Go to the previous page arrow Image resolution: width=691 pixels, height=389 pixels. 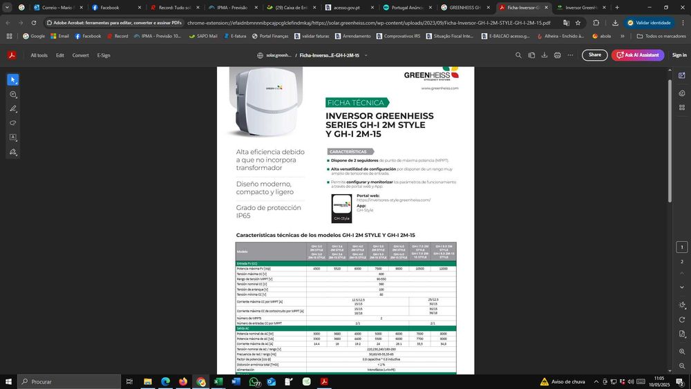(x=682, y=273)
